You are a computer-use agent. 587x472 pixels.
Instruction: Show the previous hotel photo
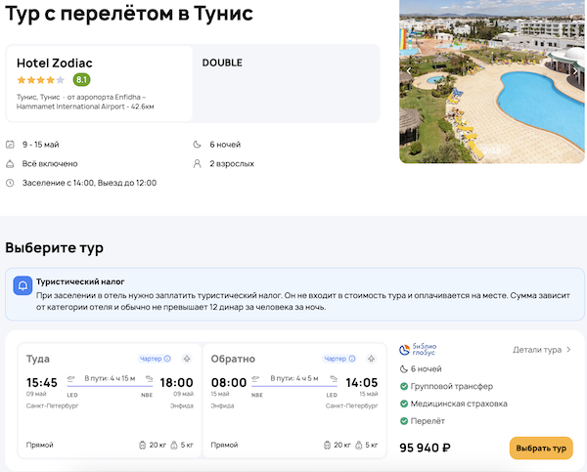tap(409, 70)
